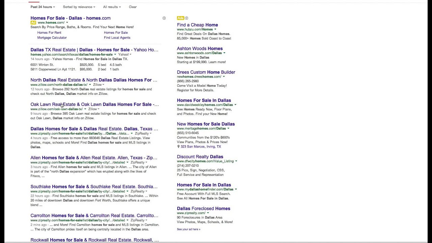Expand the arrow after the homes.yahoo.com result URL
Screen dimensions: 432x243
point(115,54)
